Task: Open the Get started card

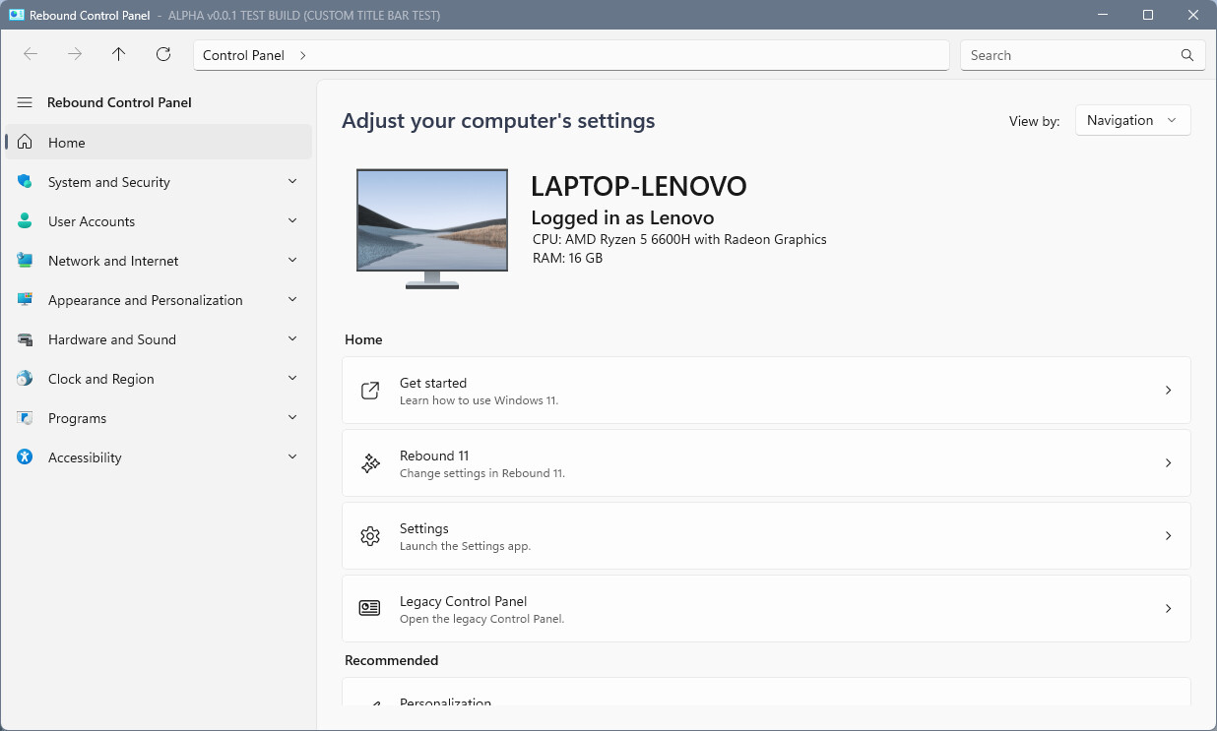Action: (x=766, y=391)
